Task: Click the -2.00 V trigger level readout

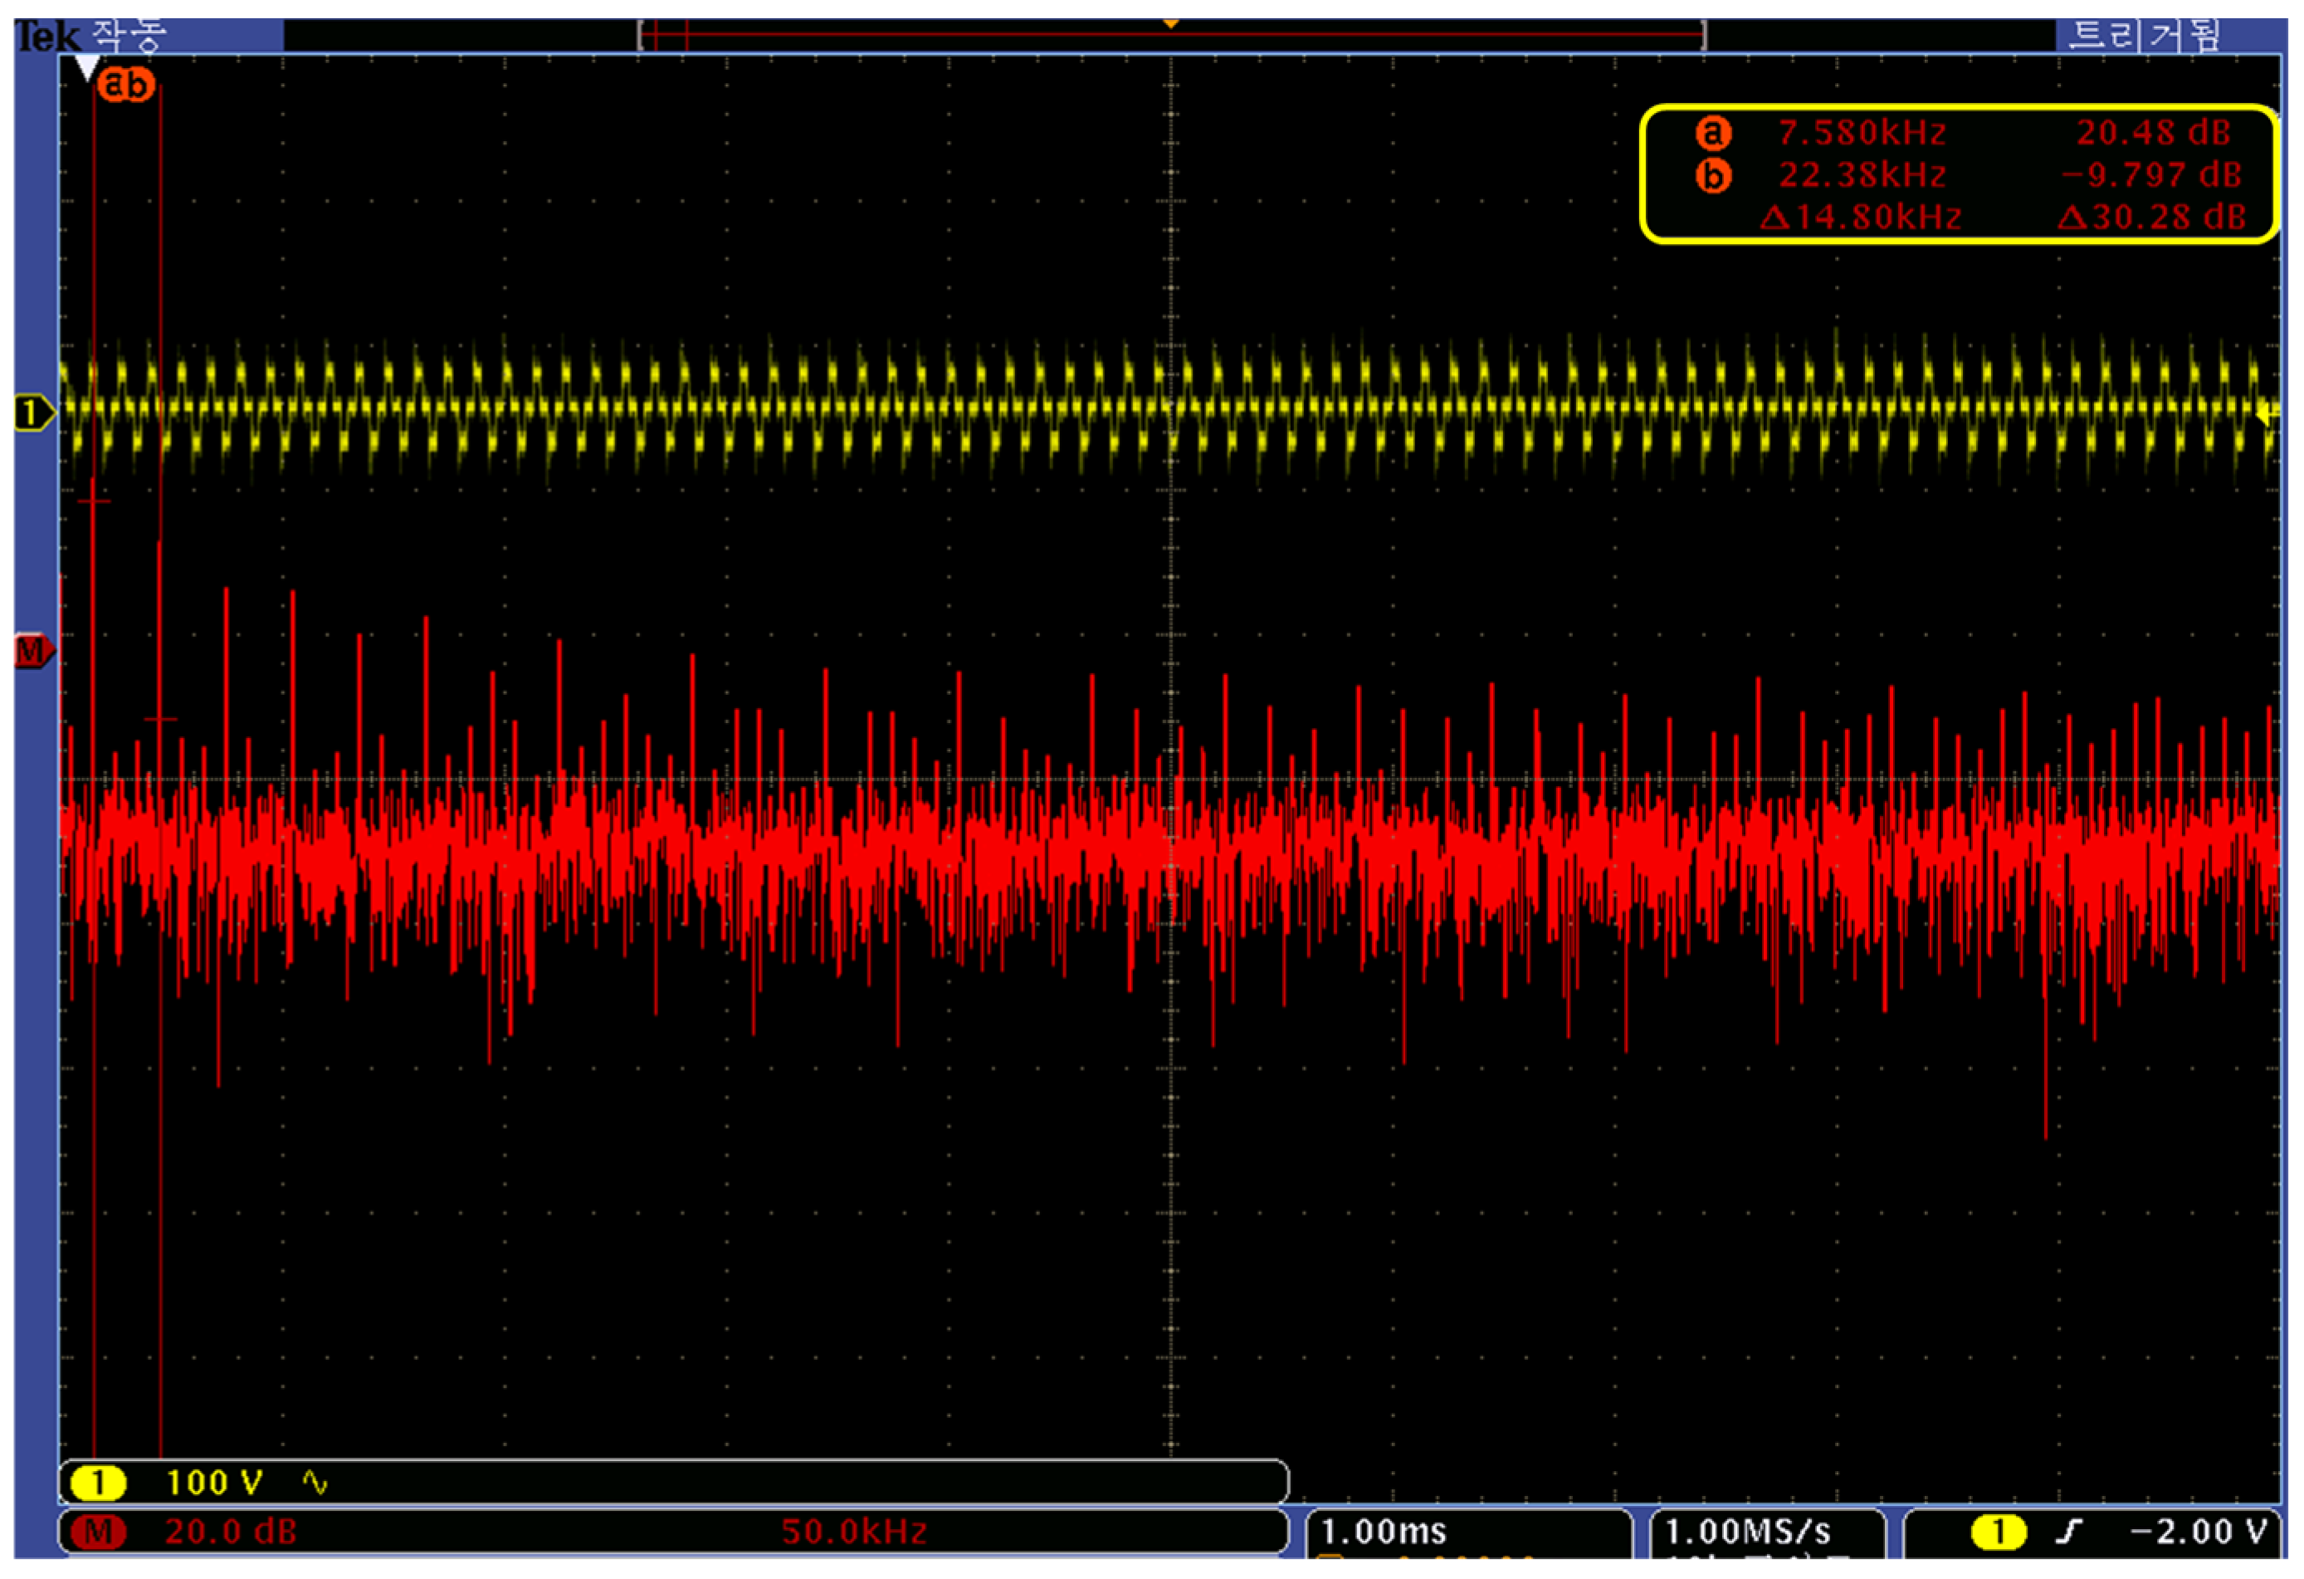Action: point(2199,1533)
